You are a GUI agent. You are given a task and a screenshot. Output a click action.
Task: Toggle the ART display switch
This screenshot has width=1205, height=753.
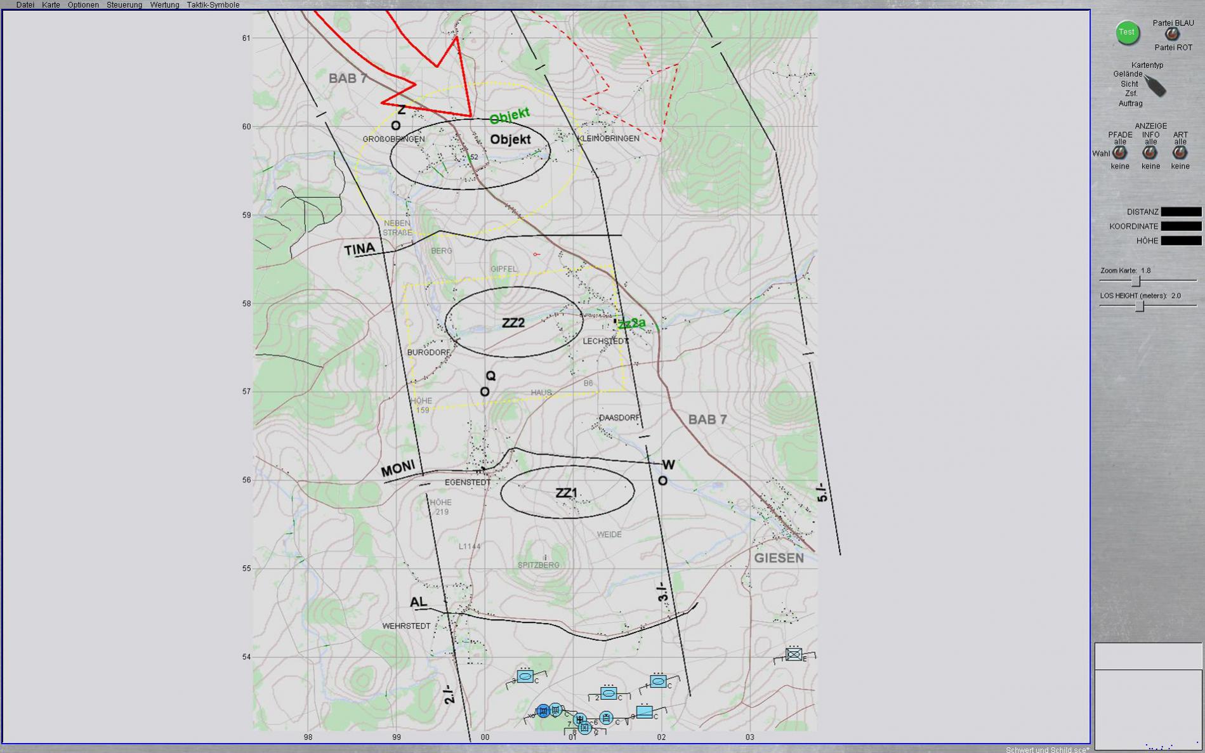1180,153
